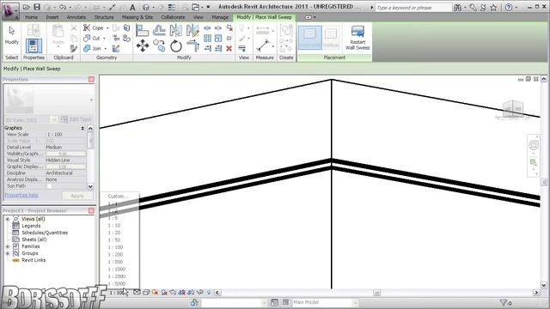
Task: Open the 3D View instance filter dropdown
Action: pos(53,120)
